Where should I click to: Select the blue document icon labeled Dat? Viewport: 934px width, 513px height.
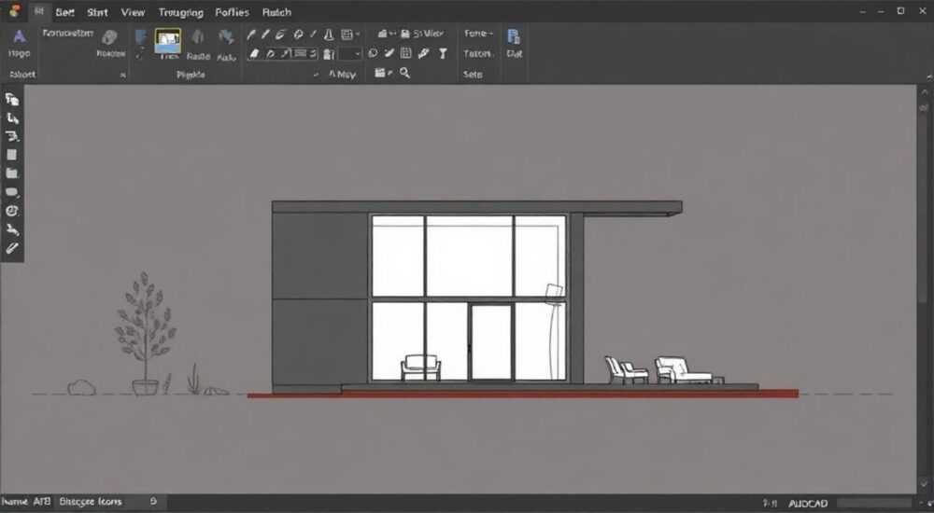514,37
